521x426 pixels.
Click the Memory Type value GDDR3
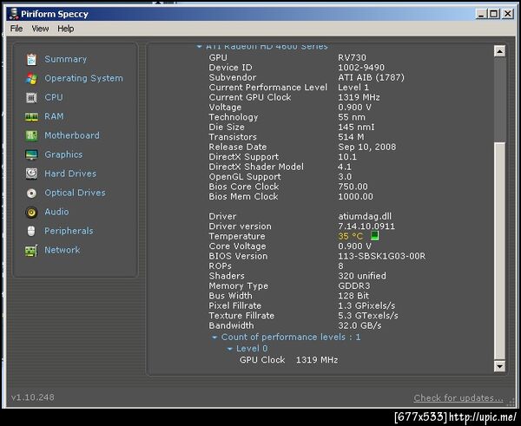point(354,286)
